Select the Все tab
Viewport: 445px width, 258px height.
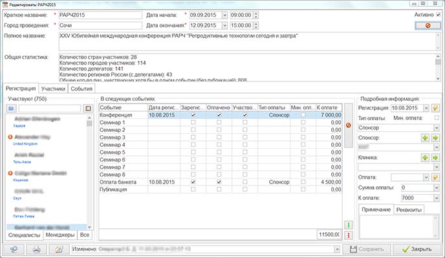click(x=85, y=235)
